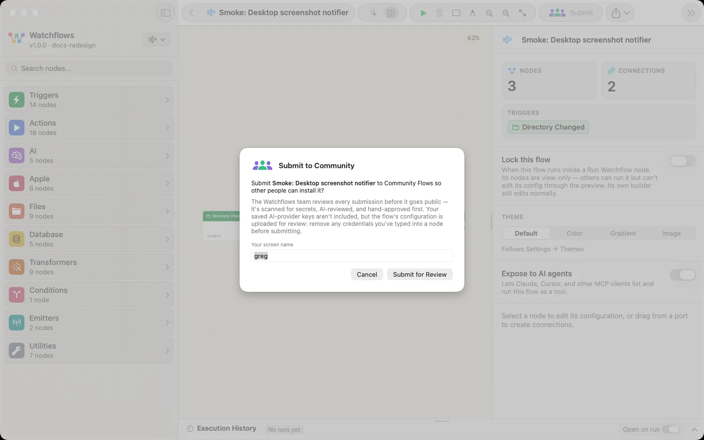Expand the Apple nodes chevron
This screenshot has width=704, height=440.
point(167,183)
